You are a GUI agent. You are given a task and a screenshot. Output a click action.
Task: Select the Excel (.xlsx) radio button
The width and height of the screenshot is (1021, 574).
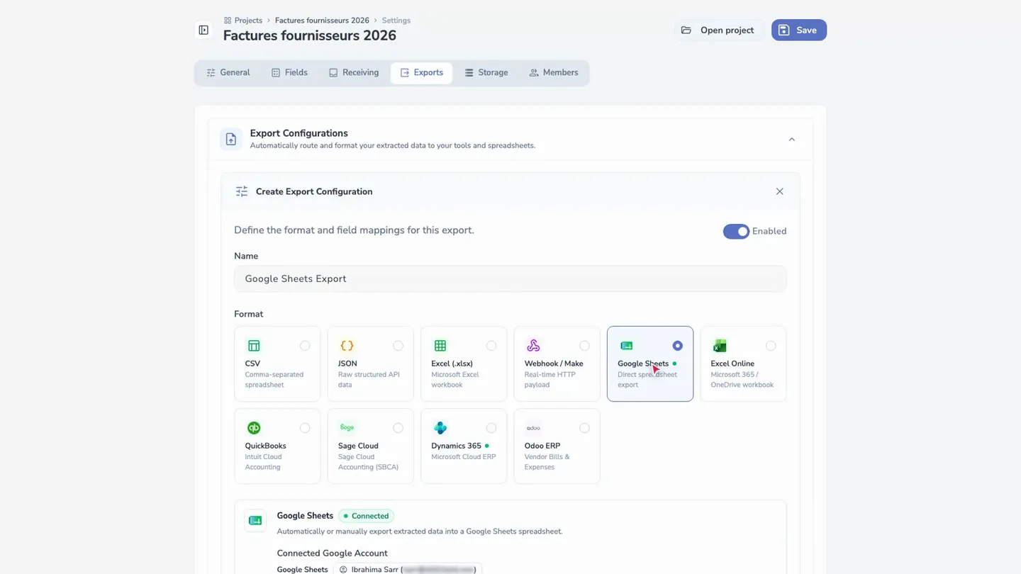pyautogui.click(x=491, y=346)
